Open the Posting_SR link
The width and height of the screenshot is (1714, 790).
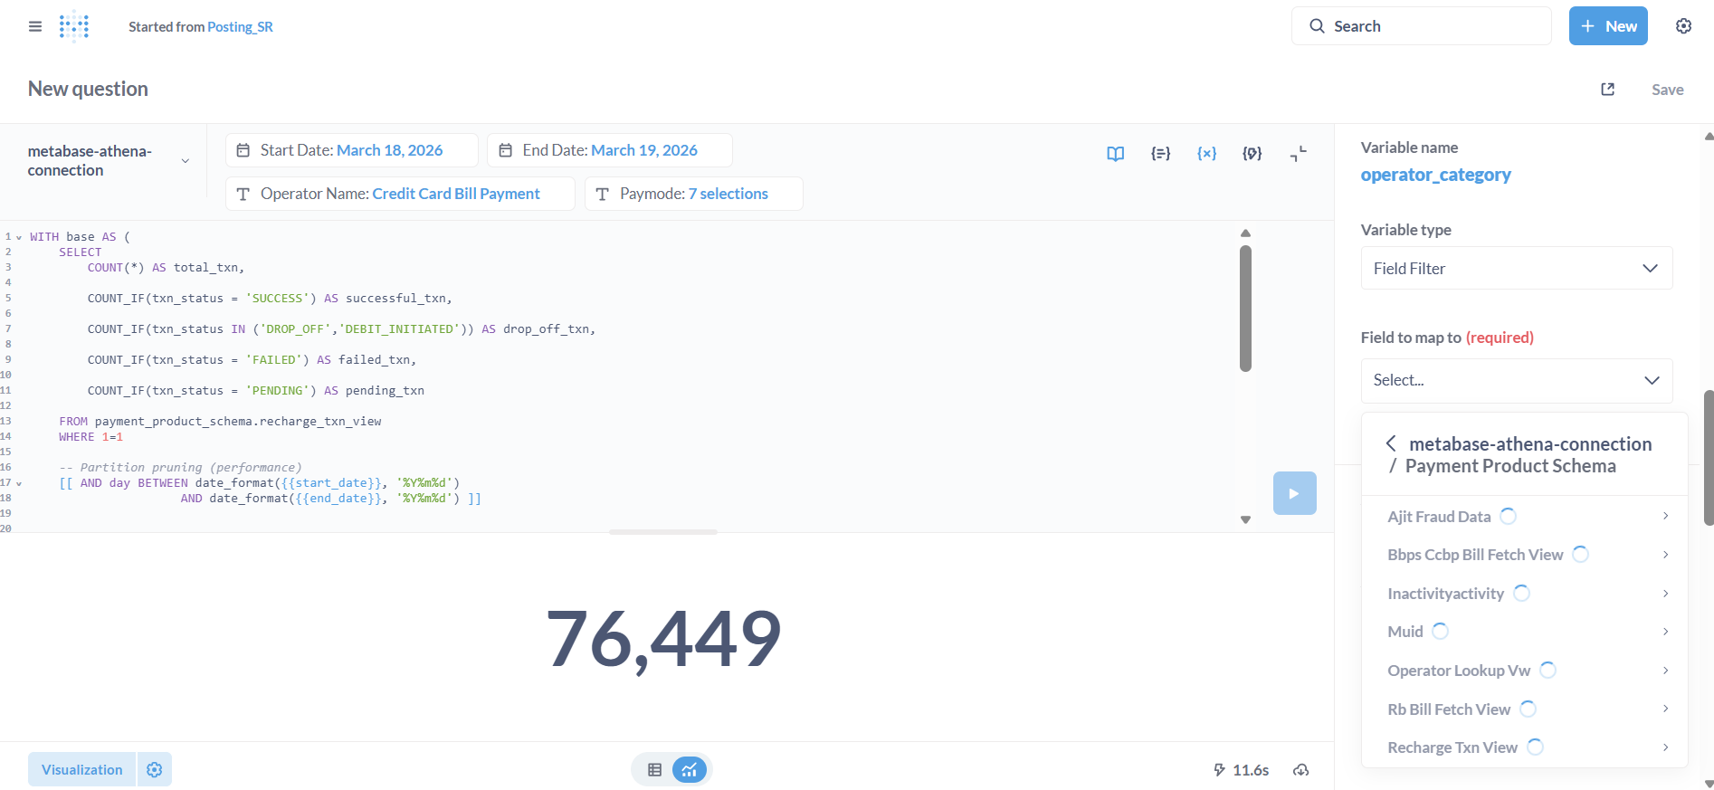(240, 27)
